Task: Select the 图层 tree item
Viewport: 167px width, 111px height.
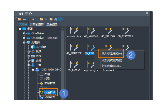Action: [47, 74]
